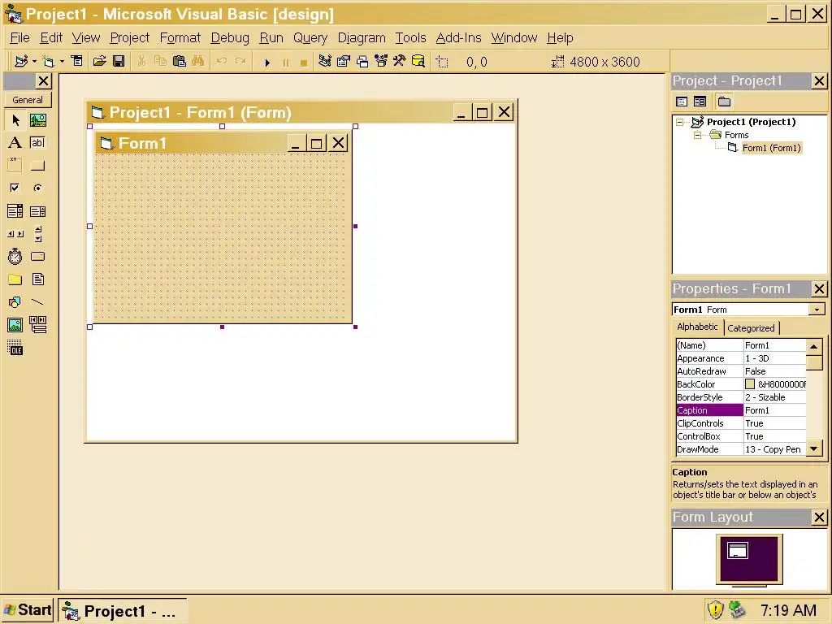Select the CommandButton control tool
The width and height of the screenshot is (832, 624).
tap(37, 166)
